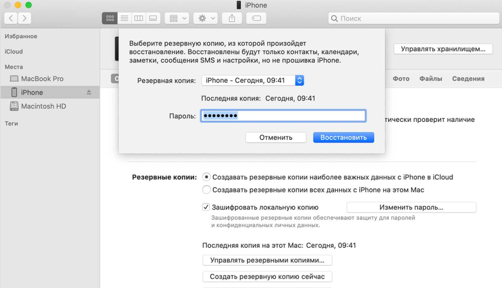Open the group-by arrangement dropdown
Image resolution: width=502 pixels, height=288 pixels.
tap(177, 18)
